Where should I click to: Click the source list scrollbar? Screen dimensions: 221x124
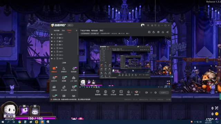coord(78,44)
